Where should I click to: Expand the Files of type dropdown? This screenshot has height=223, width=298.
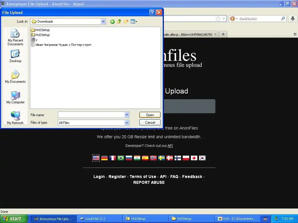(127, 123)
